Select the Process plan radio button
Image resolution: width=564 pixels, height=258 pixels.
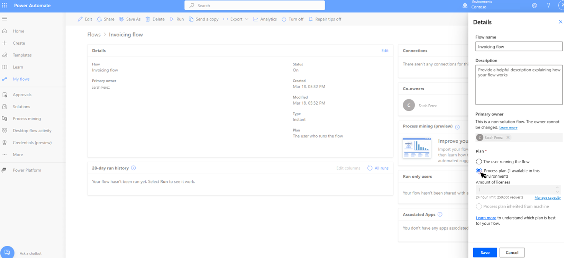pos(479,171)
